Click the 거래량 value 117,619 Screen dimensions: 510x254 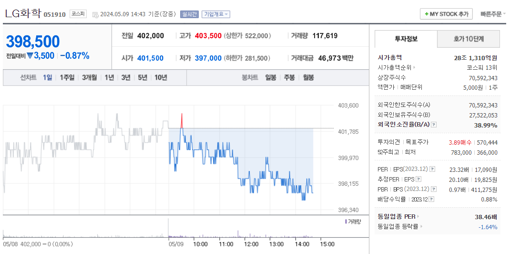(325, 36)
